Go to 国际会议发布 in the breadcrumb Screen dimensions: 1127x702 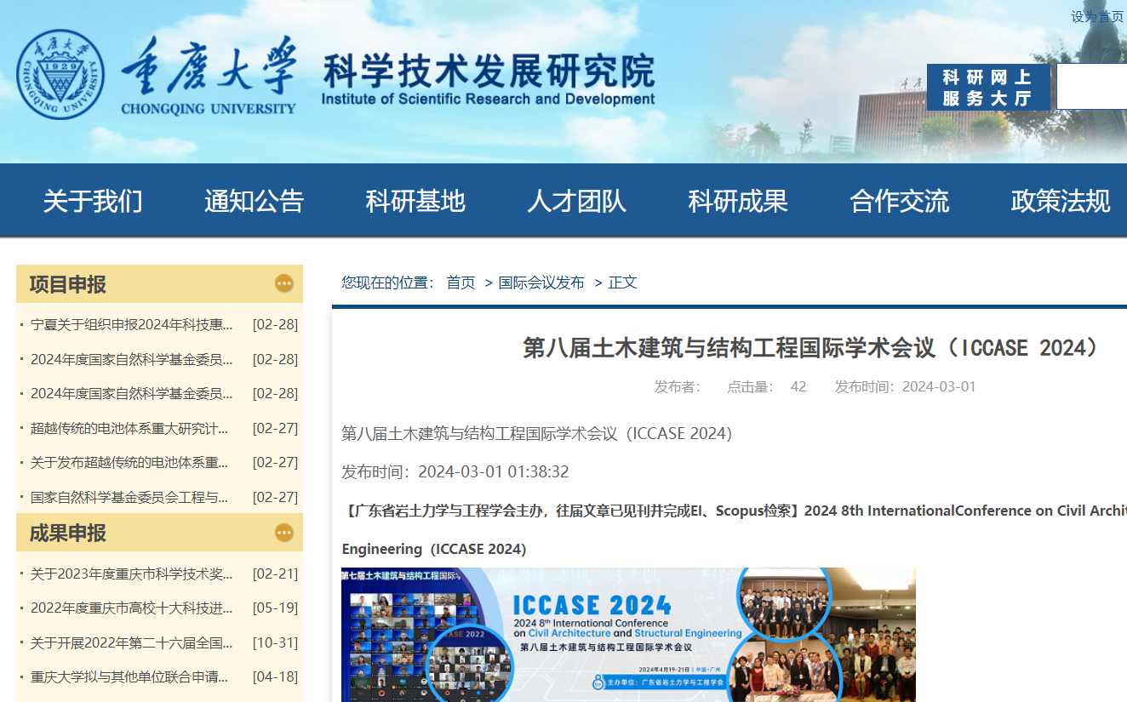[541, 283]
